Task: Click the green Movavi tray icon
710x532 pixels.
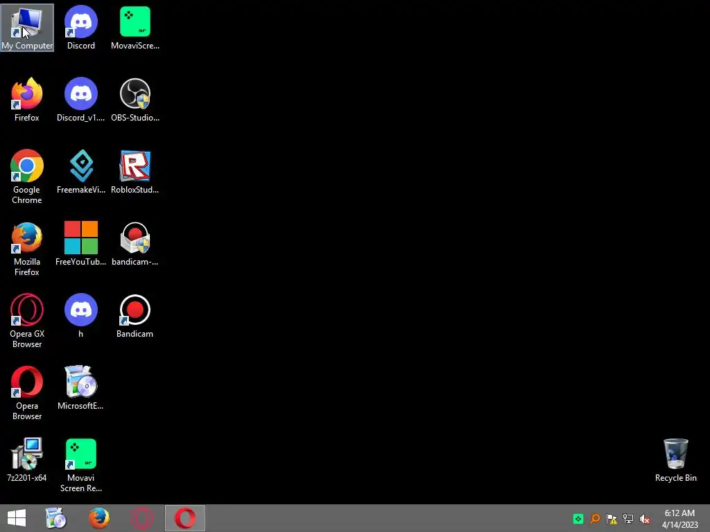Action: tap(578, 519)
